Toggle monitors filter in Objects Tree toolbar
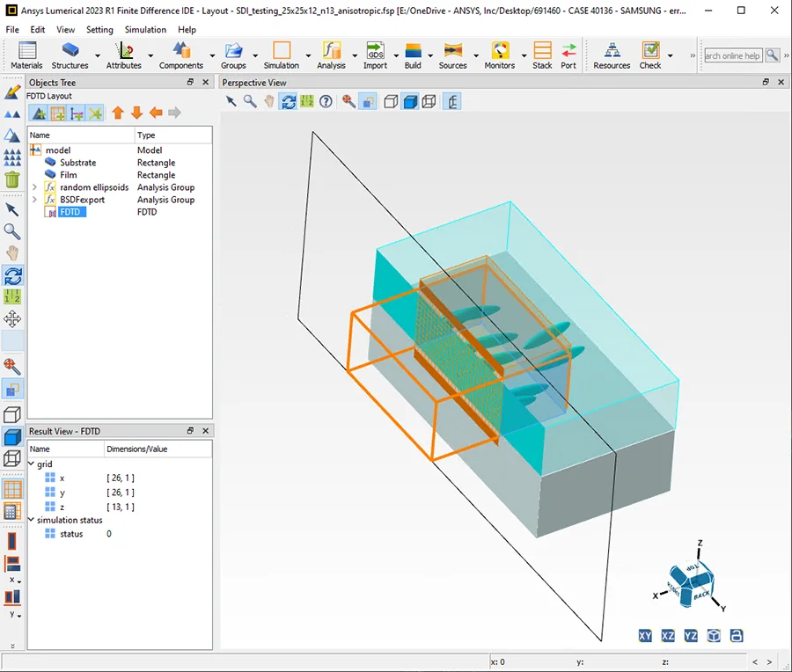Screen dimensions: 792x672 (95, 113)
